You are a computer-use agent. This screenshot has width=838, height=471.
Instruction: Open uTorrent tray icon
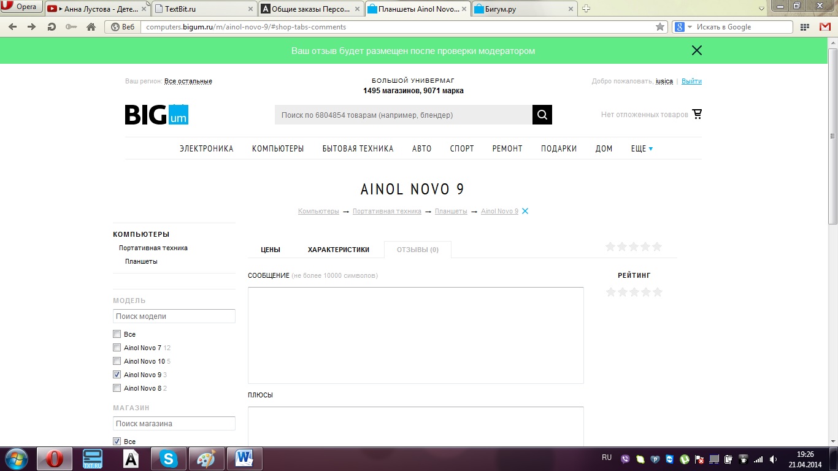[x=684, y=459]
